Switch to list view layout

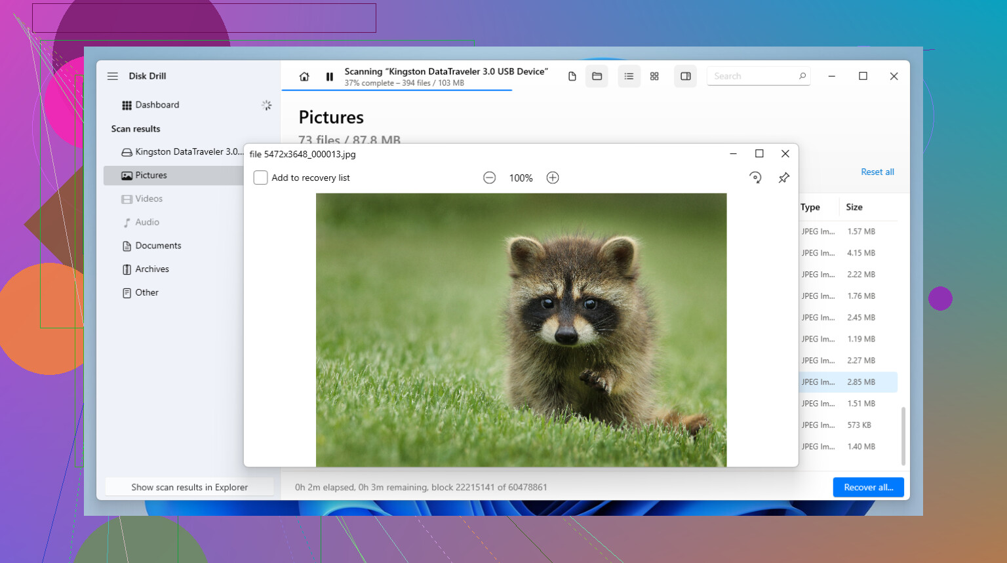[629, 77]
